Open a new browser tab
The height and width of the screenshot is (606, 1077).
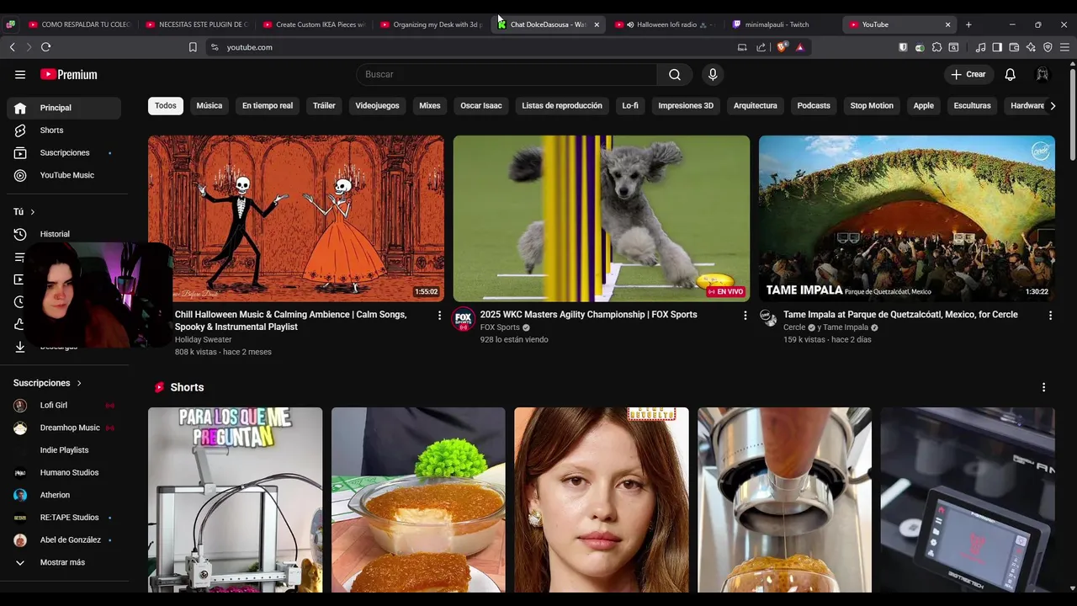(968, 24)
